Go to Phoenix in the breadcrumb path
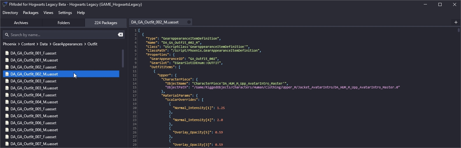 coord(10,44)
